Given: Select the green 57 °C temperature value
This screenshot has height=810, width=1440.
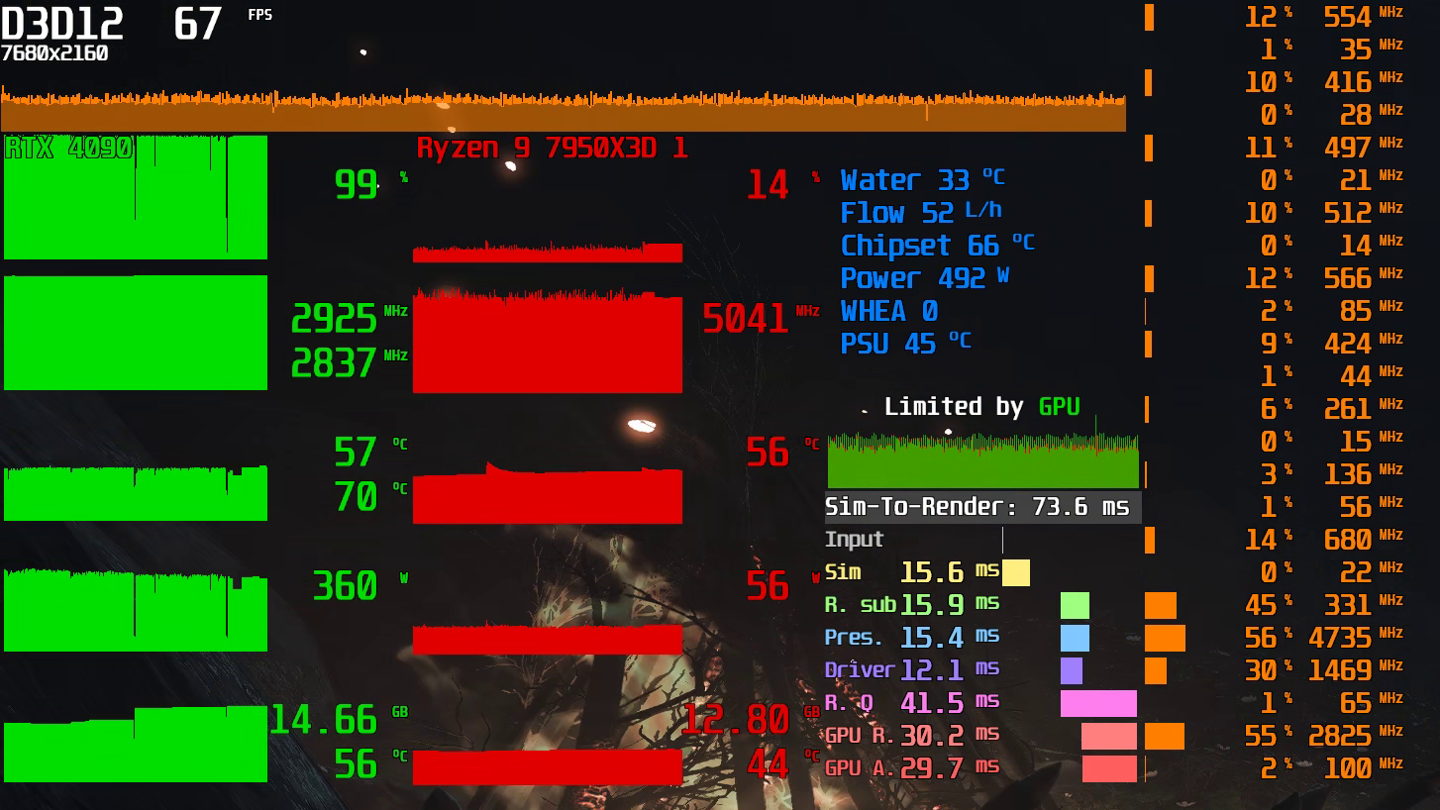Looking at the screenshot, I should coord(370,452).
